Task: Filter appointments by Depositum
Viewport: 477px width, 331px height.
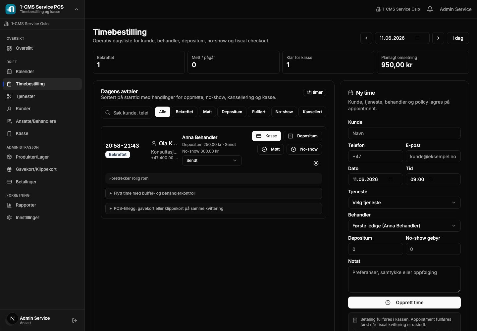Action: click(x=232, y=112)
